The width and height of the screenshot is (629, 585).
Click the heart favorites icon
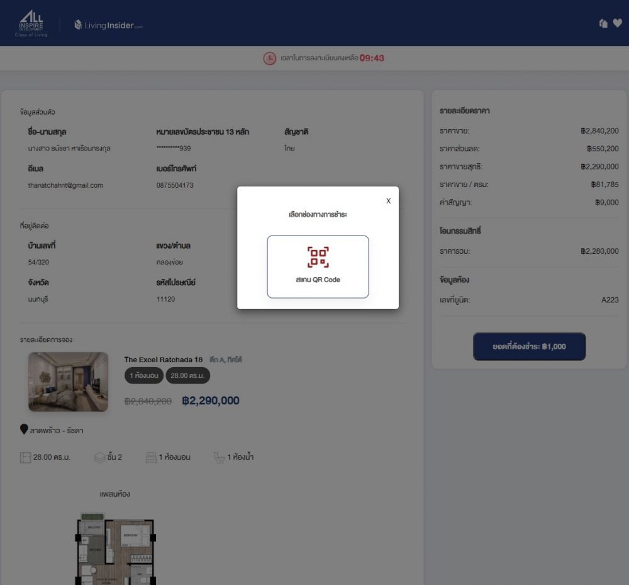point(617,23)
